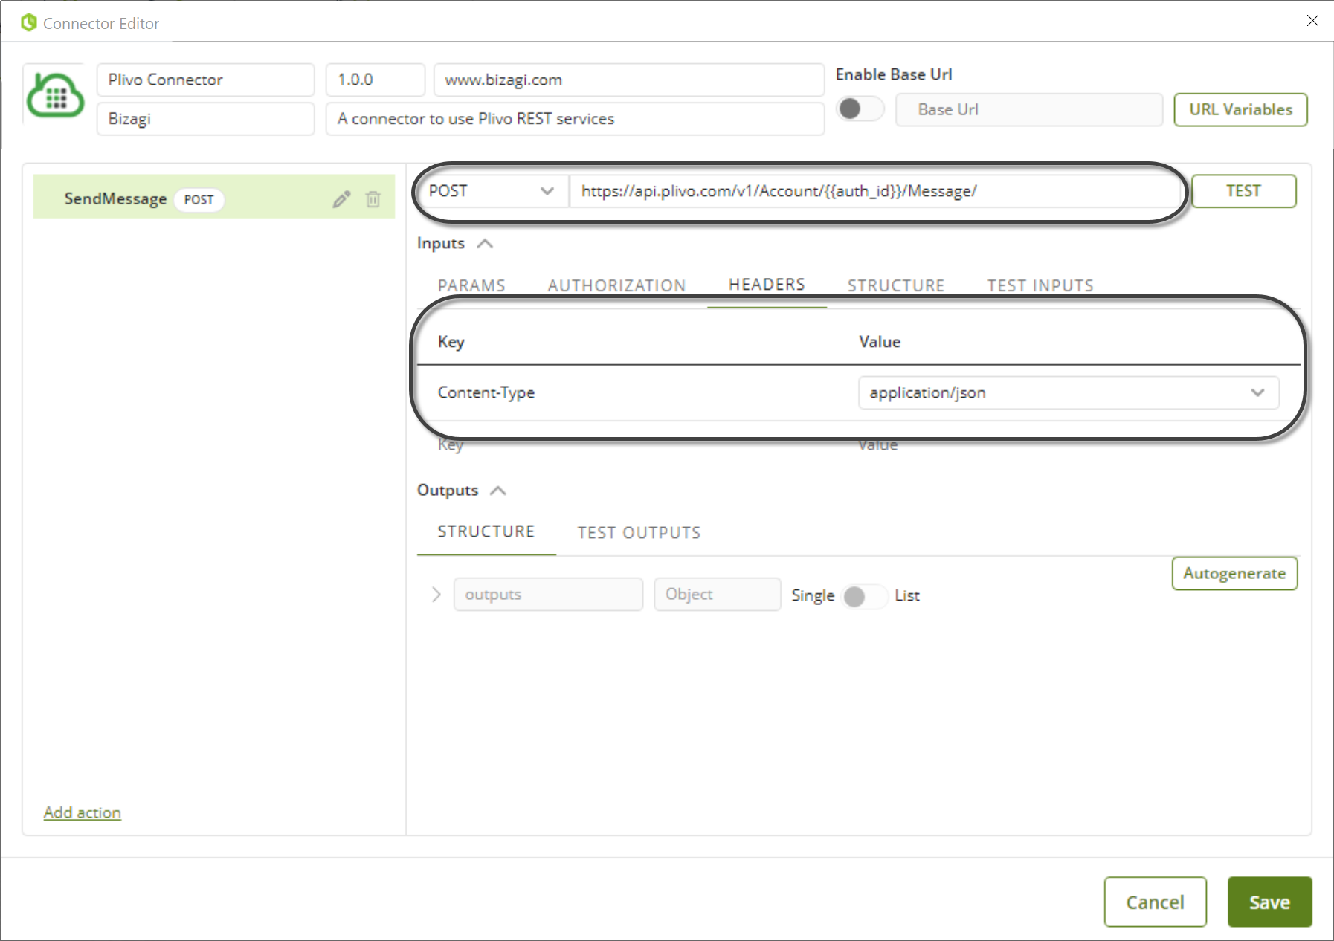
Task: Close the Connector Editor window
Action: coord(1312,21)
